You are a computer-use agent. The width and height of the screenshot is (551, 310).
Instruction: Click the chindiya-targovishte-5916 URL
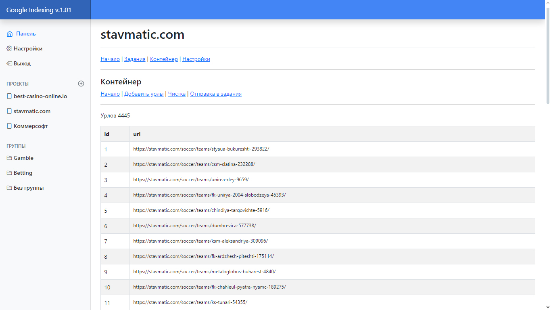201,210
